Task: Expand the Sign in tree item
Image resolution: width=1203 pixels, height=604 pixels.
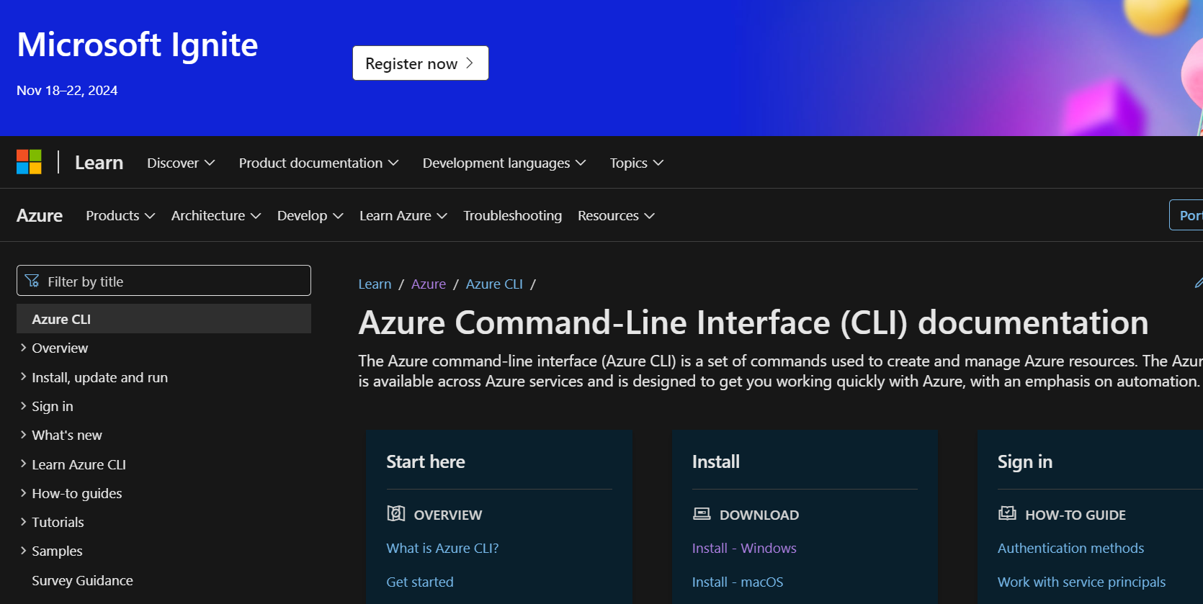Action: [x=47, y=406]
